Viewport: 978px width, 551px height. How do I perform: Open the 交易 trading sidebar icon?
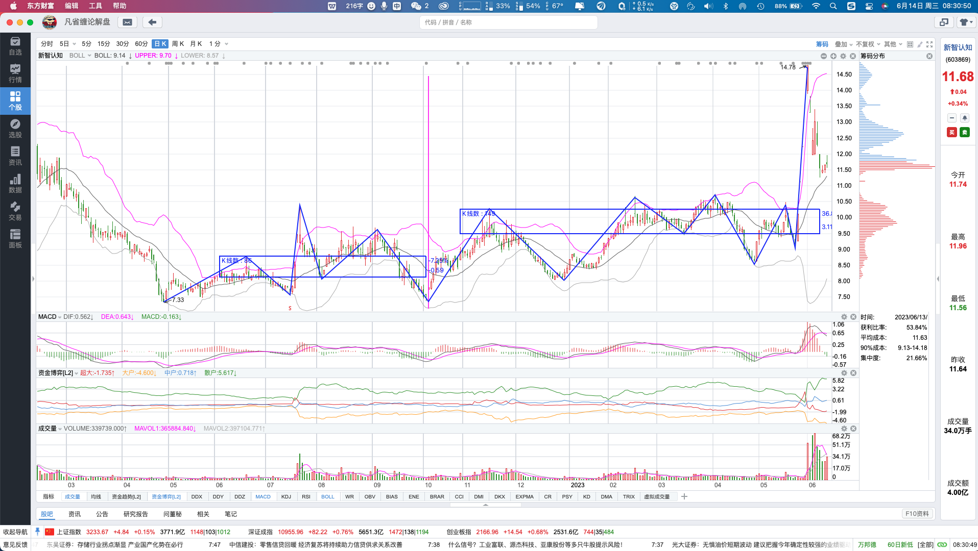(15, 211)
